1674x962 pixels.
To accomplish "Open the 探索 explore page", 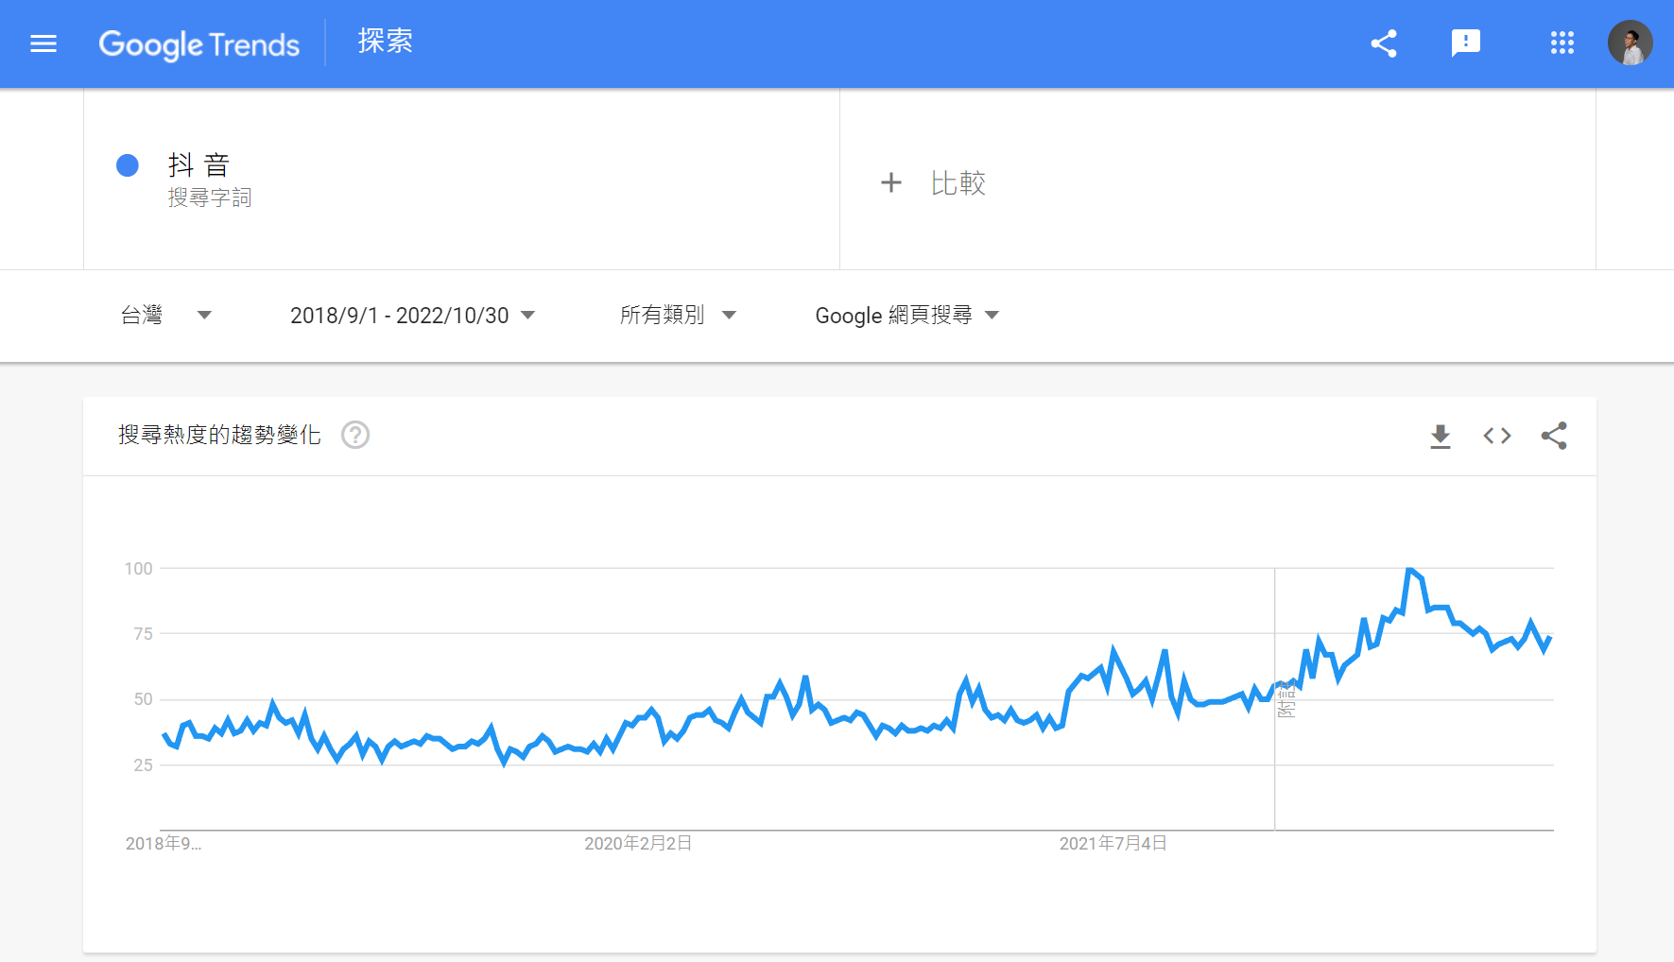I will click(385, 42).
